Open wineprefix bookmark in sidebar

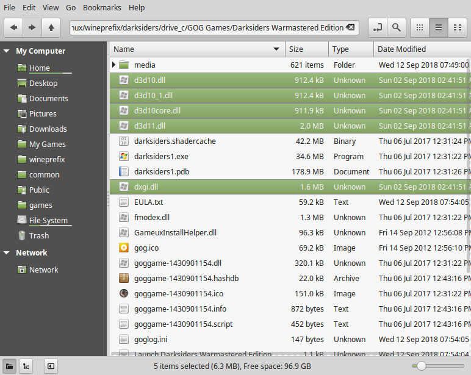click(x=47, y=160)
